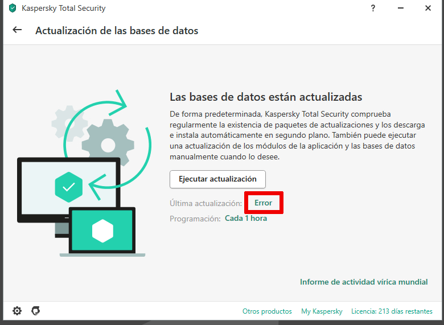Open the Error link for last update
Viewport: 444px width, 325px height.
264,203
